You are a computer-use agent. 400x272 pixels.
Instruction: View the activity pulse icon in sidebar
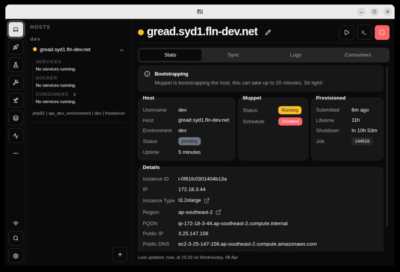point(16,136)
